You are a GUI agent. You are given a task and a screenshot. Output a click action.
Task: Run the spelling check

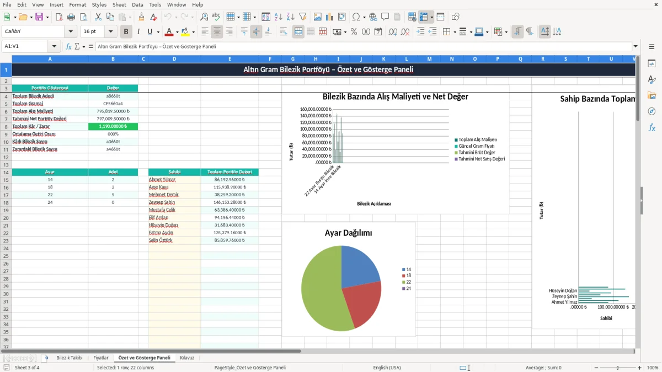(x=216, y=17)
